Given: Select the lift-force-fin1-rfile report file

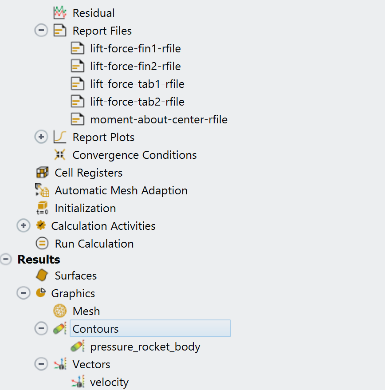Looking at the screenshot, I should tap(135, 48).
